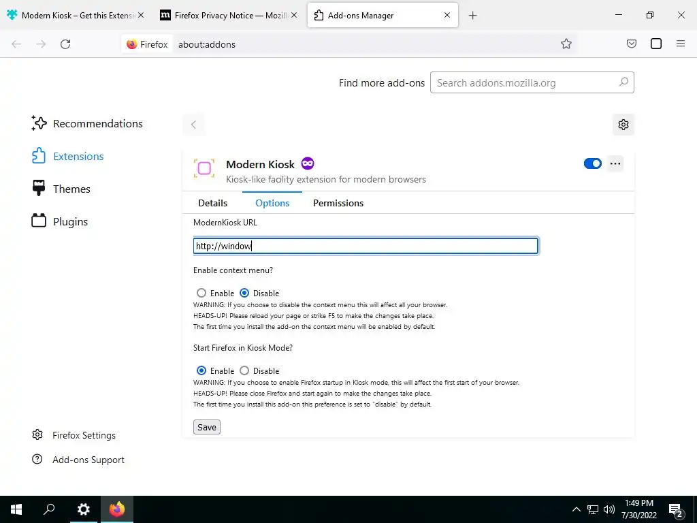Click the ModernKiosk URL input field

point(366,246)
